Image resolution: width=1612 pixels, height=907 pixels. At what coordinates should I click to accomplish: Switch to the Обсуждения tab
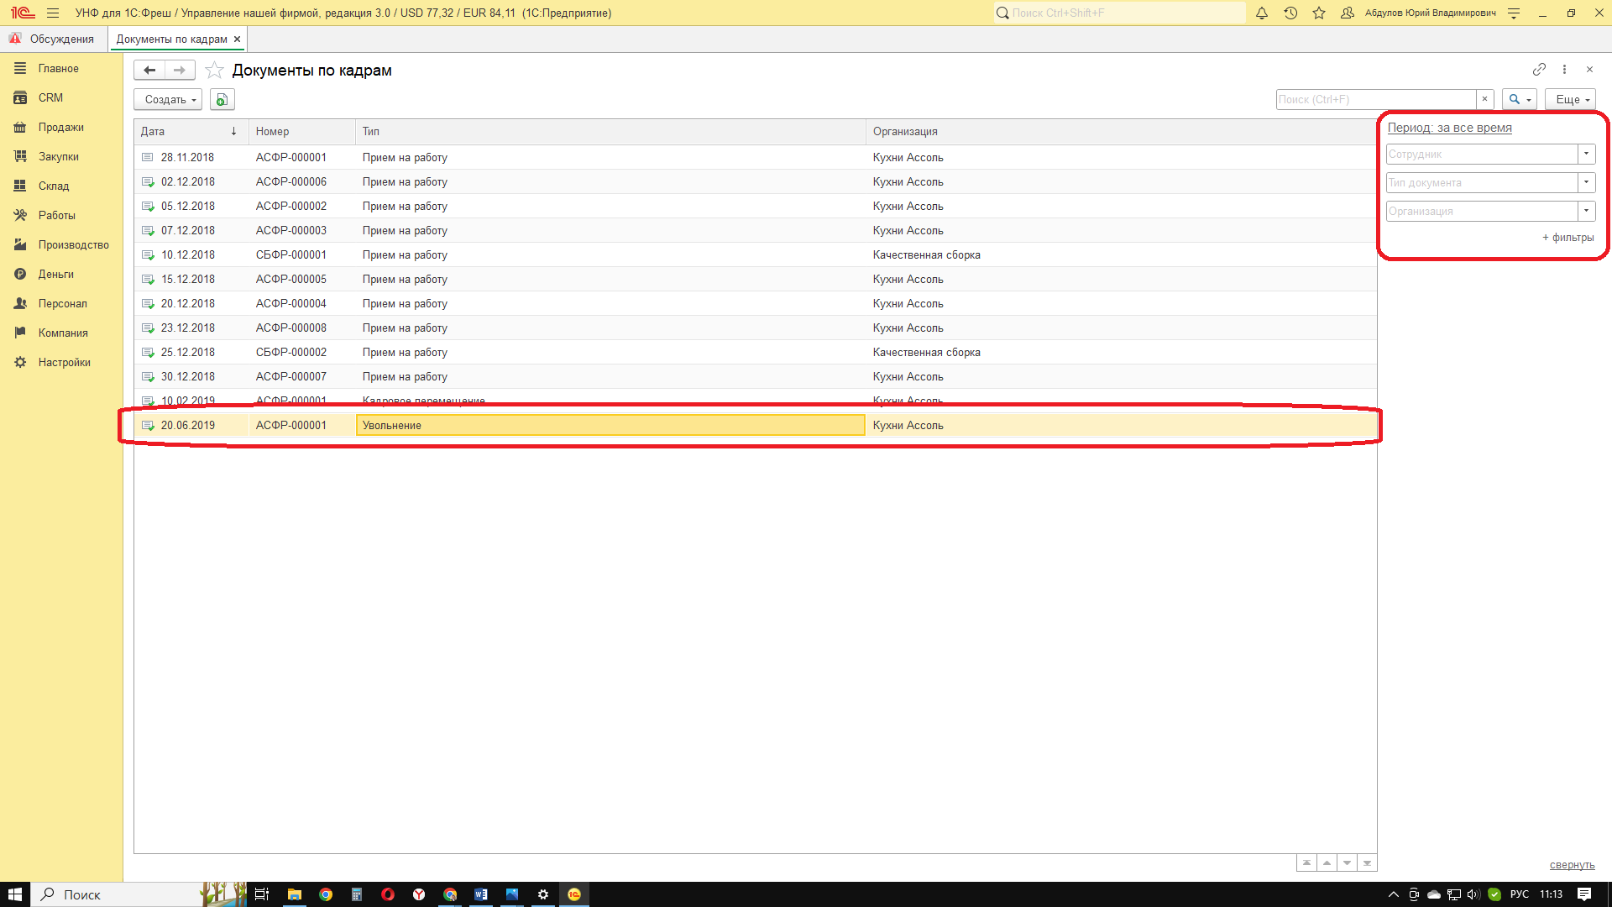(x=53, y=39)
